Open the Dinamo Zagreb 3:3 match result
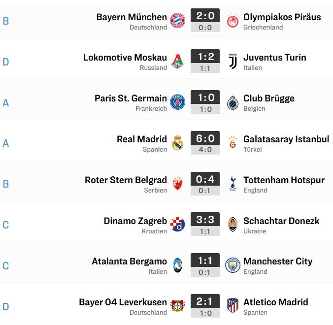Image resolution: width=333 pixels, height=325 pixels. tap(205, 224)
